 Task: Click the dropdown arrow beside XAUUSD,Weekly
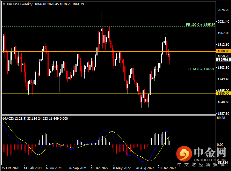click(x=3, y=3)
